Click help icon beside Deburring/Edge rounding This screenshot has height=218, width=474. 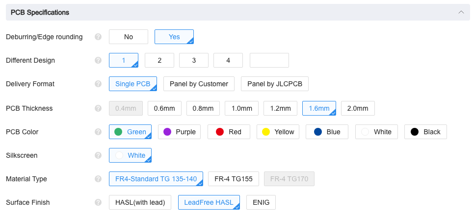coord(98,37)
